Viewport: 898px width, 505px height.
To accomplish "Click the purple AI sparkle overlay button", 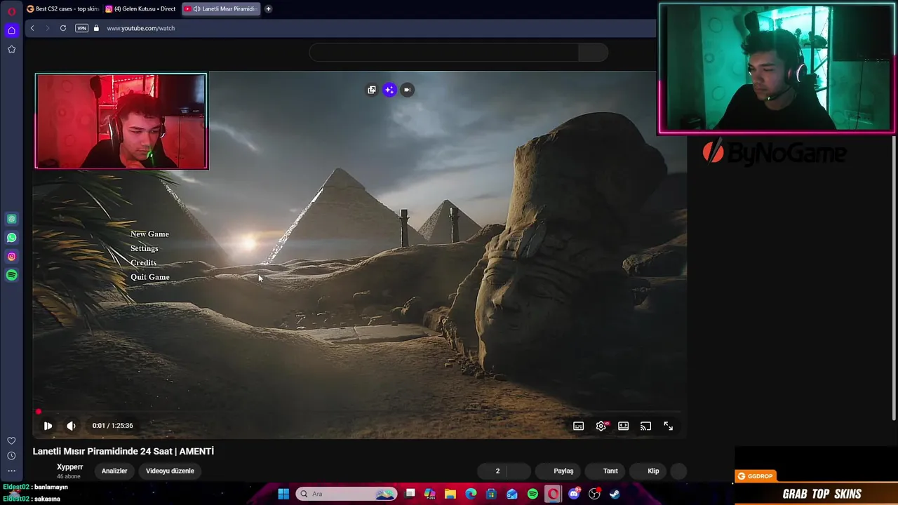I will (389, 90).
